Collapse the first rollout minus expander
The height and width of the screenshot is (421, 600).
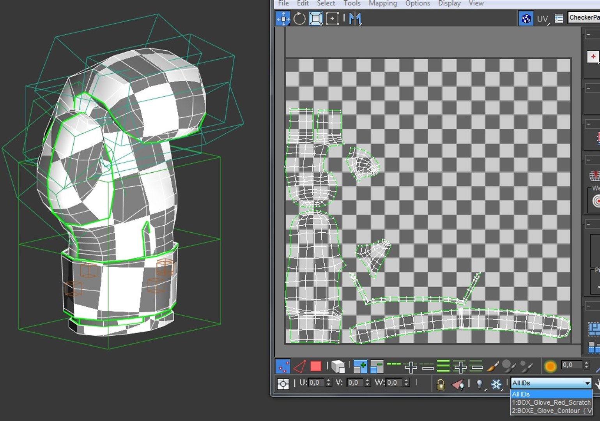(589, 35)
